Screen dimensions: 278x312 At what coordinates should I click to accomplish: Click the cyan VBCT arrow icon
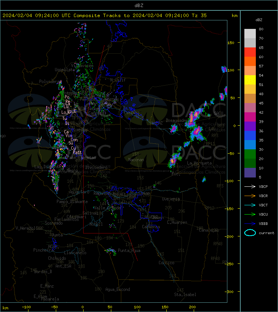pyautogui.click(x=250, y=205)
